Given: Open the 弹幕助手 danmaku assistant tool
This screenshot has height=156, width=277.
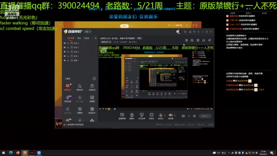Looking at the screenshot, I should point(68,87).
